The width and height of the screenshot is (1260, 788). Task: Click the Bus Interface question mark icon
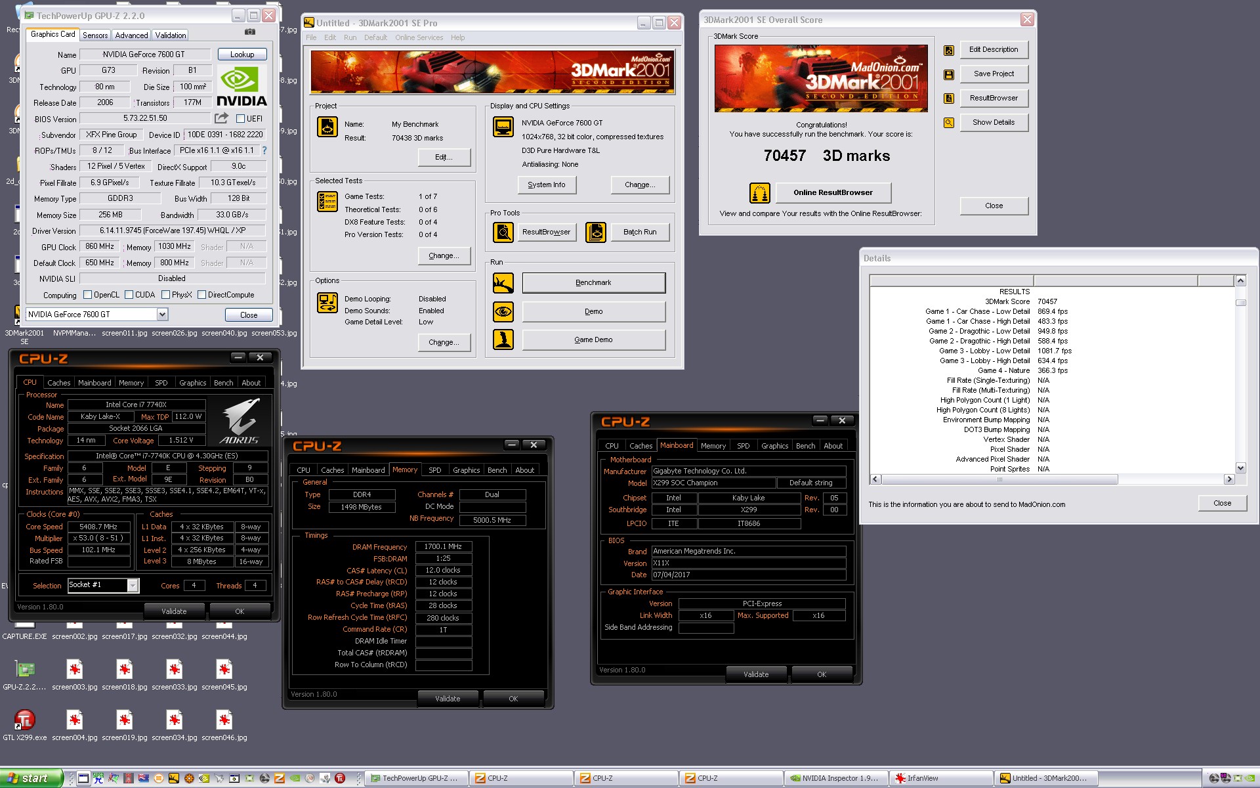point(264,150)
